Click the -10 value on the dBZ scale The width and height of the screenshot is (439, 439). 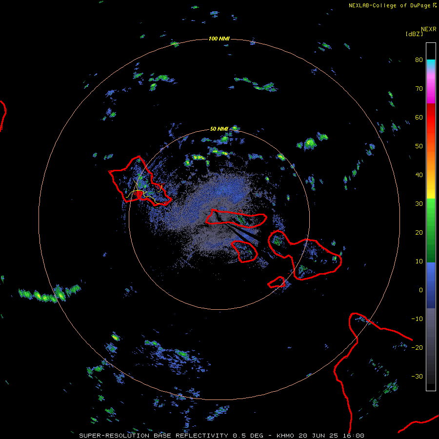pyautogui.click(x=417, y=319)
